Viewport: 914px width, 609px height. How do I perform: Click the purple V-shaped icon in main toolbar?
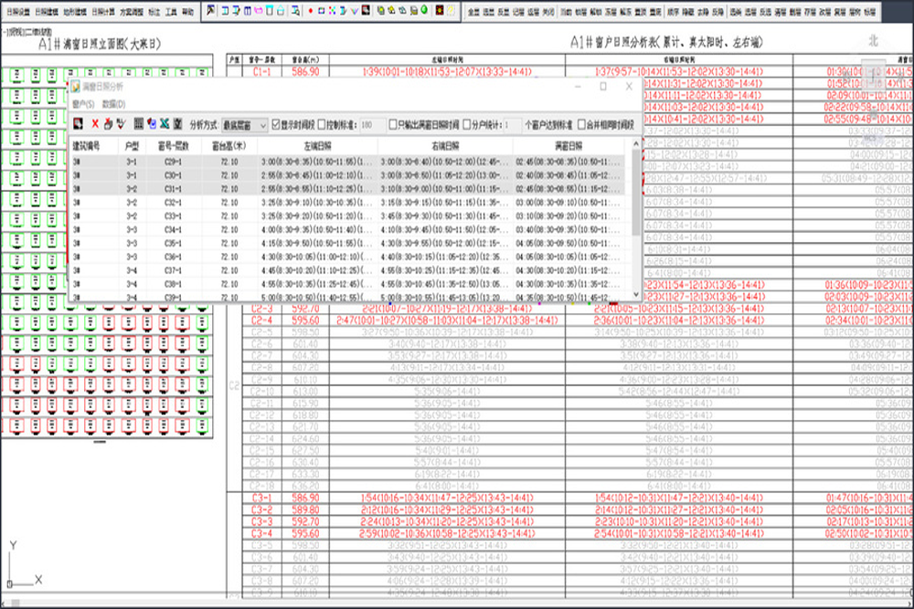pos(355,10)
